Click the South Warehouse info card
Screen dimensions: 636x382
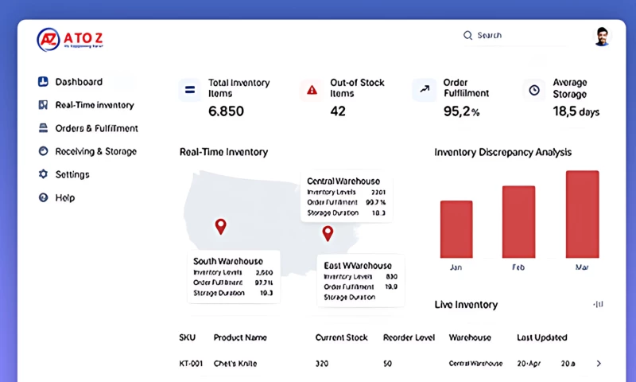(233, 277)
